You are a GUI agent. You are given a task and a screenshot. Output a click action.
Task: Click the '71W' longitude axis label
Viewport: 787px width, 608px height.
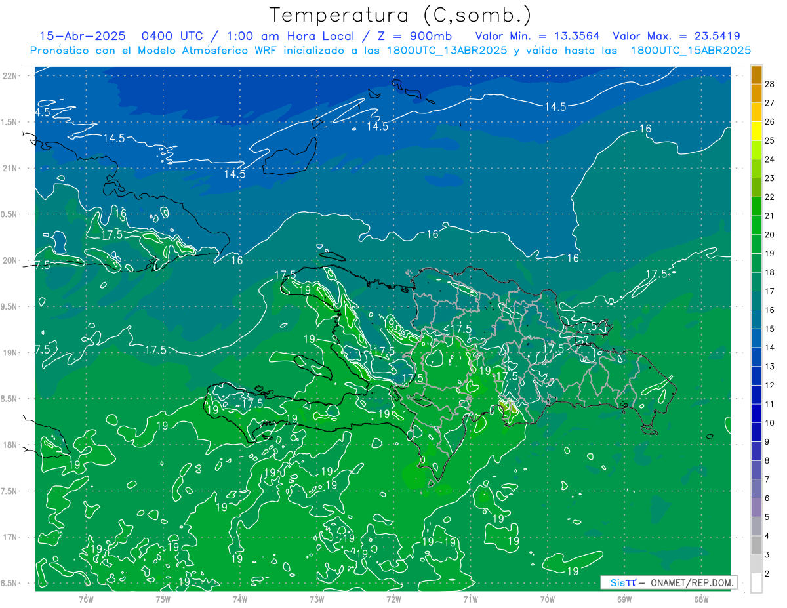pos(470,599)
